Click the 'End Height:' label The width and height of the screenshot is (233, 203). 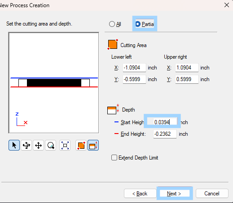pos(133,134)
